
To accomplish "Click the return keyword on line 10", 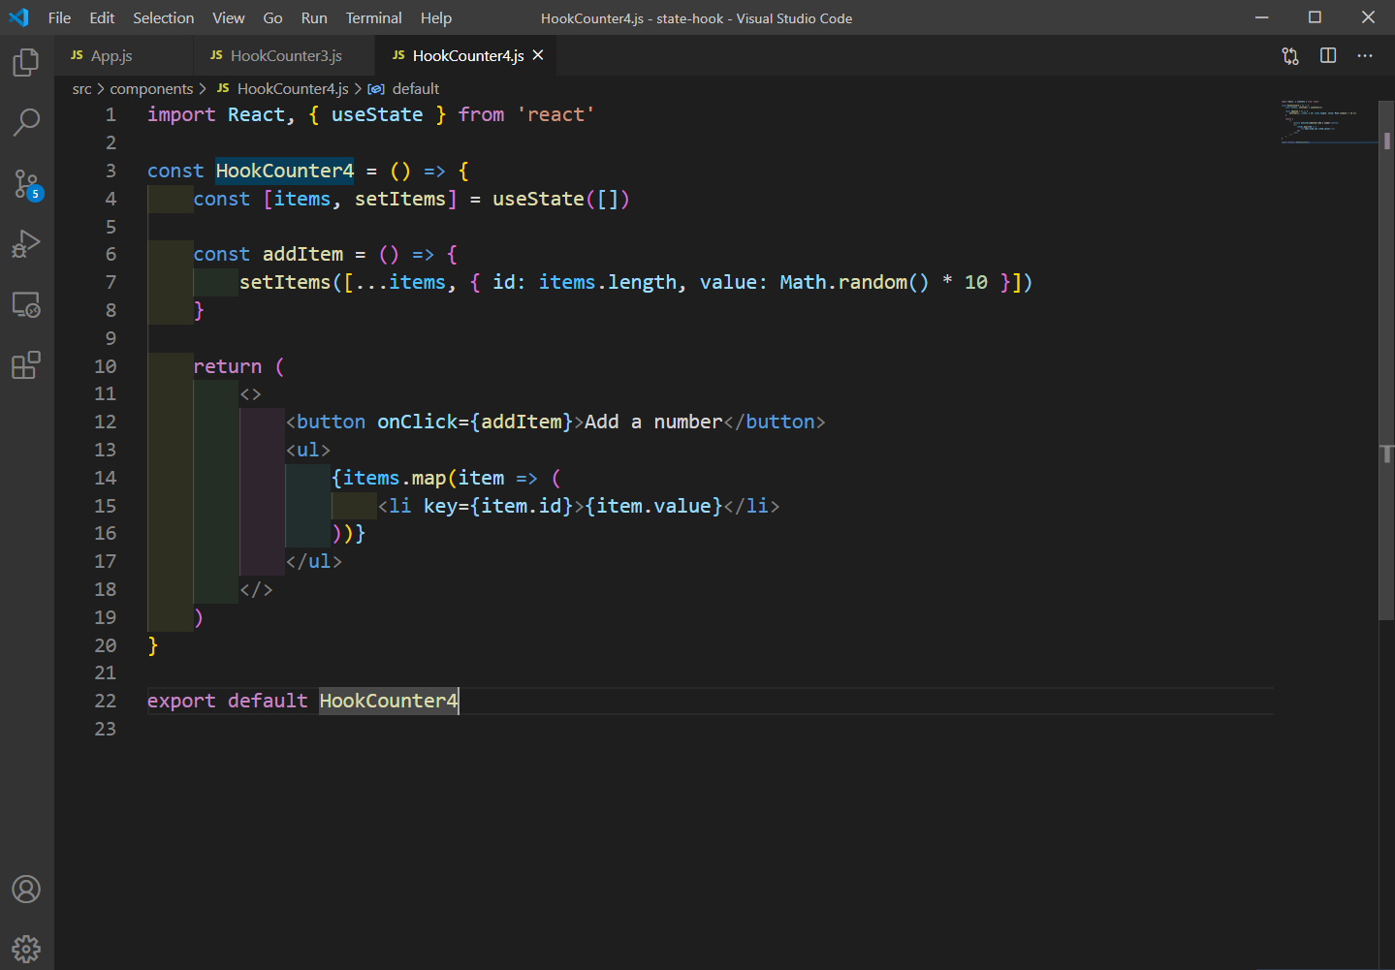I will [x=227, y=366].
